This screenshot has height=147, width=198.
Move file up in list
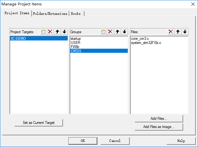tap(178, 32)
